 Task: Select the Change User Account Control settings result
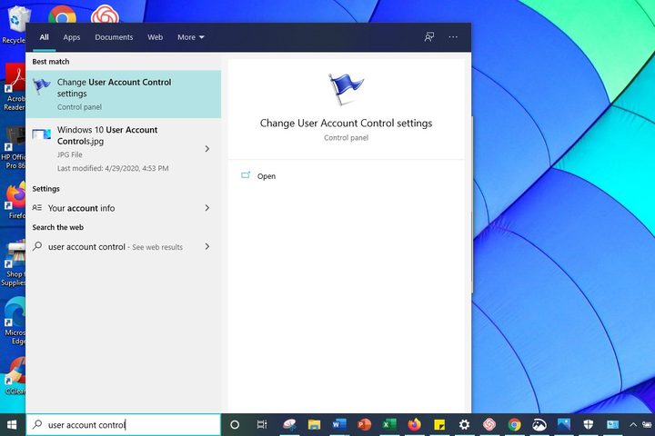[x=124, y=94]
